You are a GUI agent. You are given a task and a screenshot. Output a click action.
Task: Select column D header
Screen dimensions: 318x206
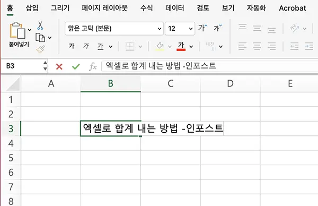[x=230, y=83]
